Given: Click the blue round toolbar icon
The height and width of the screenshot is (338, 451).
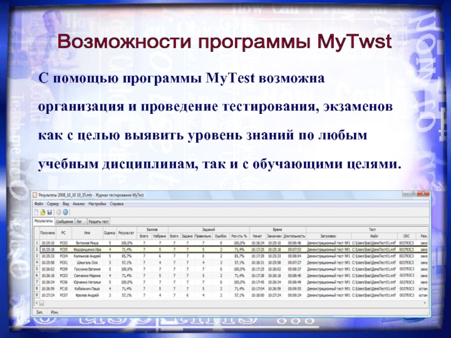Looking at the screenshot, I should coord(65,212).
